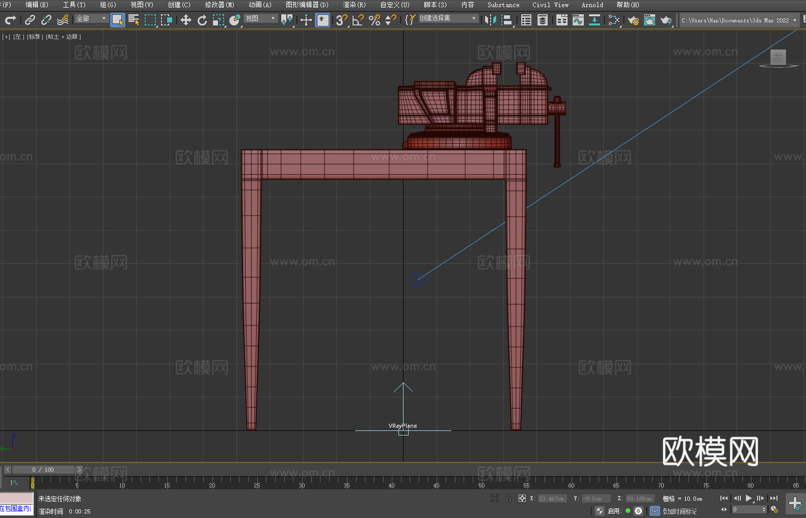This screenshot has width=806, height=518.
Task: Click the time slider showing 0 / 100
Action: click(x=43, y=470)
